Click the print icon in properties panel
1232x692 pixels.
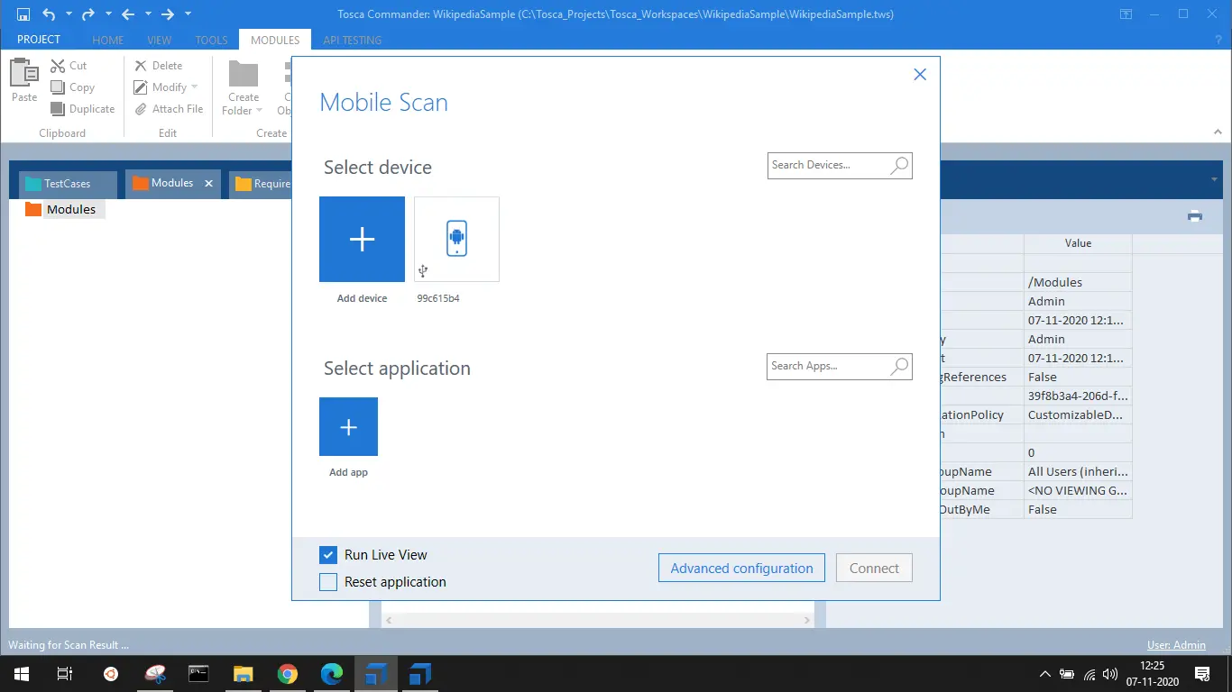(1195, 215)
